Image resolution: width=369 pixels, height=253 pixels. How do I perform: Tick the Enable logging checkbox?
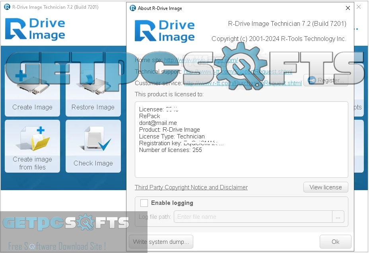(144, 203)
